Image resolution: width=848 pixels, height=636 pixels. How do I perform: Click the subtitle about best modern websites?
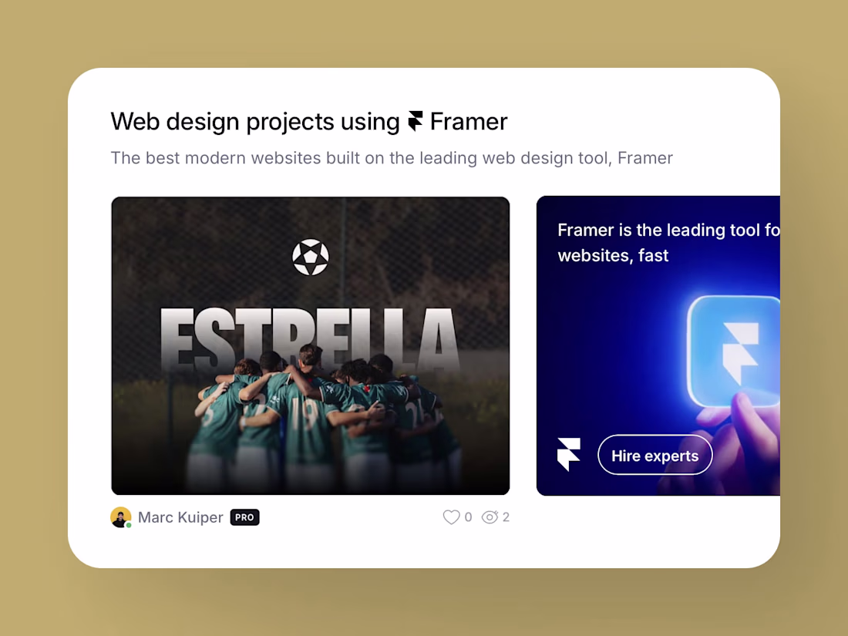tap(392, 158)
